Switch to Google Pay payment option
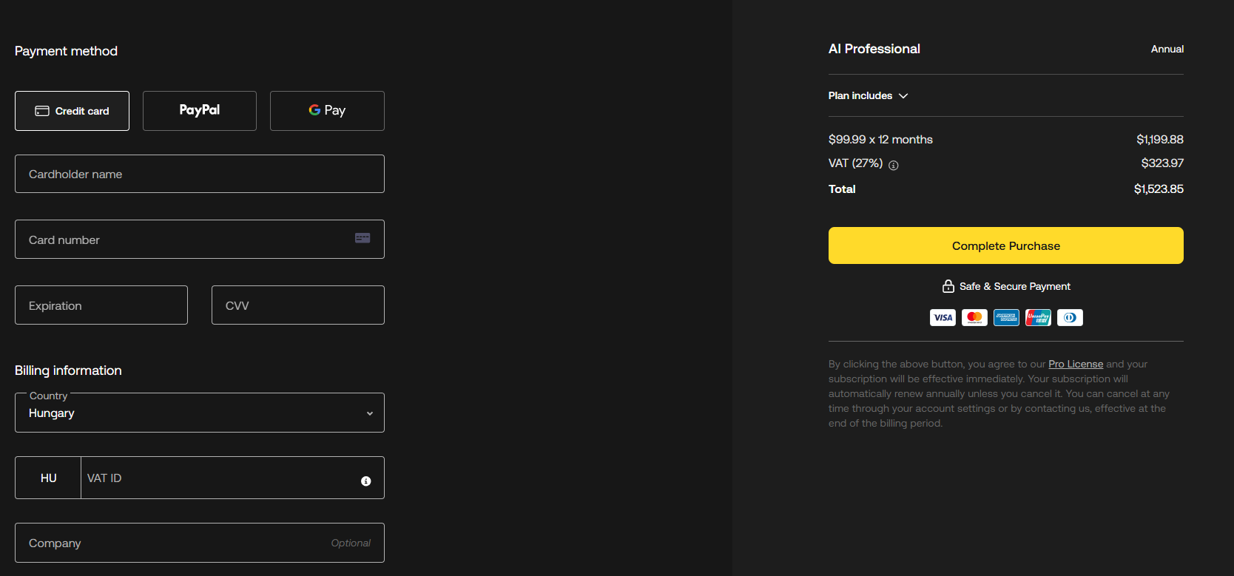The image size is (1234, 576). 327,111
